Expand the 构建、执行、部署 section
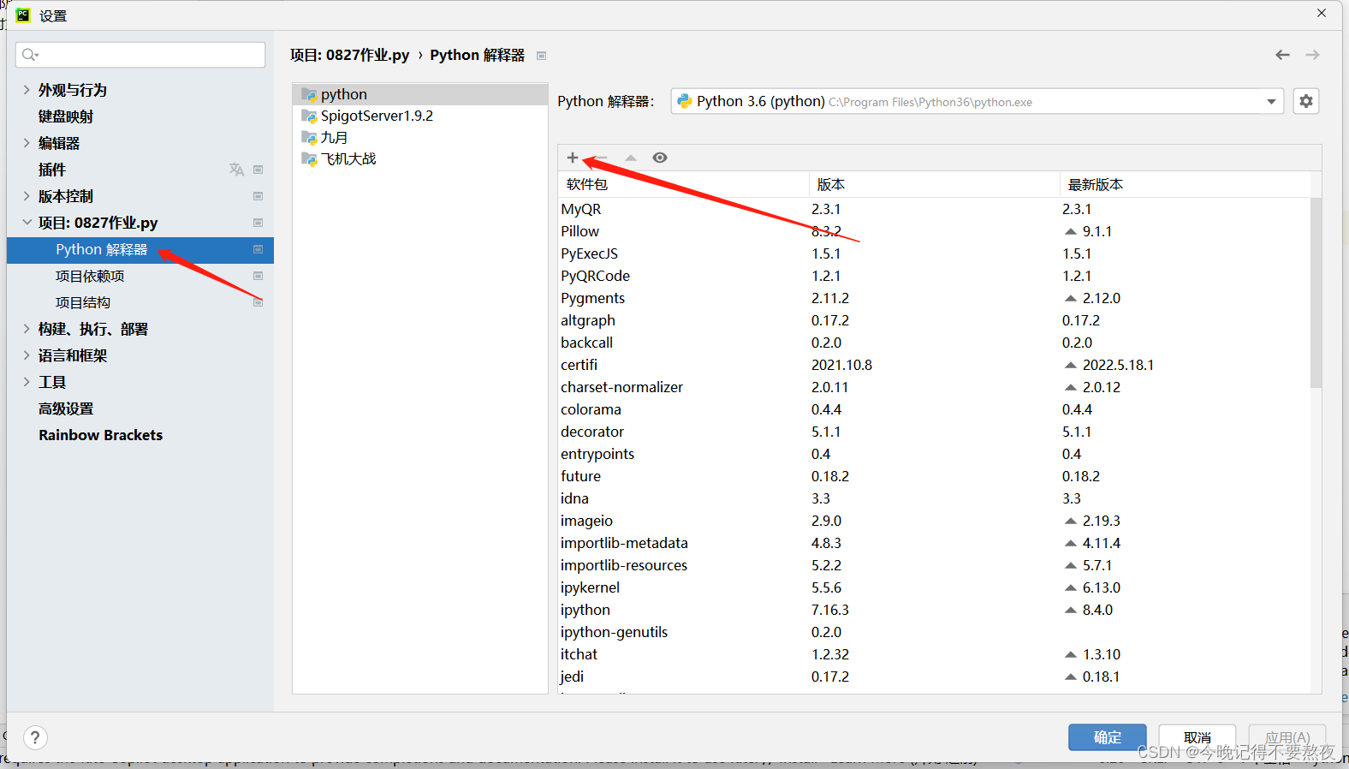1349x769 pixels. [x=27, y=329]
